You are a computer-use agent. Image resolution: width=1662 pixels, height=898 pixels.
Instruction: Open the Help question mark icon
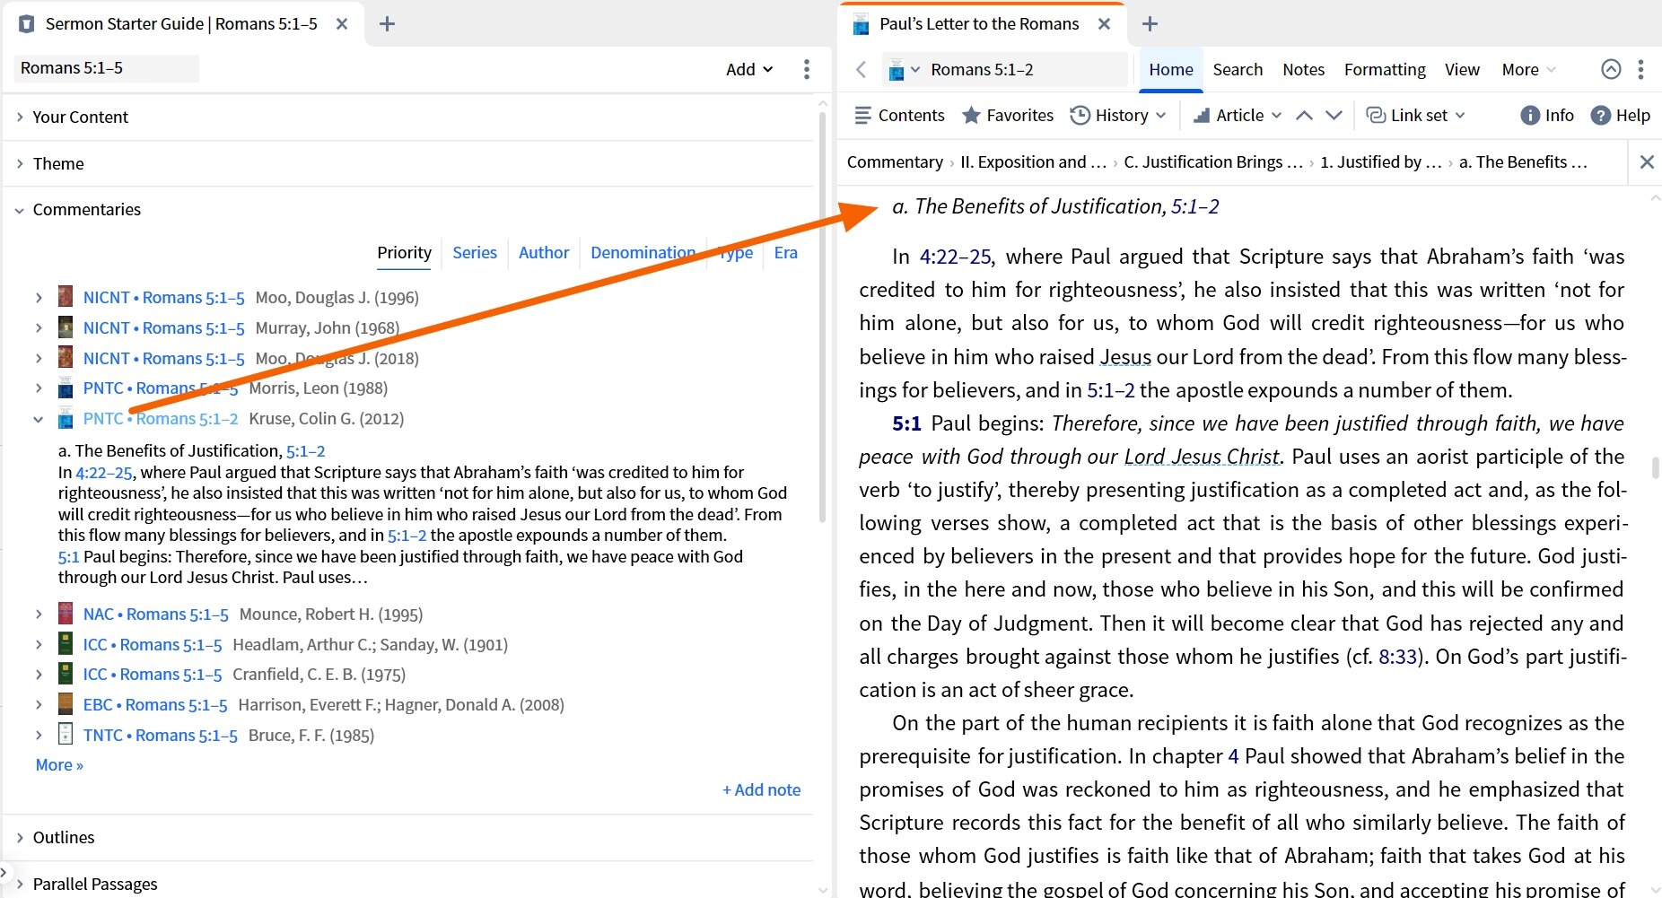point(1600,115)
